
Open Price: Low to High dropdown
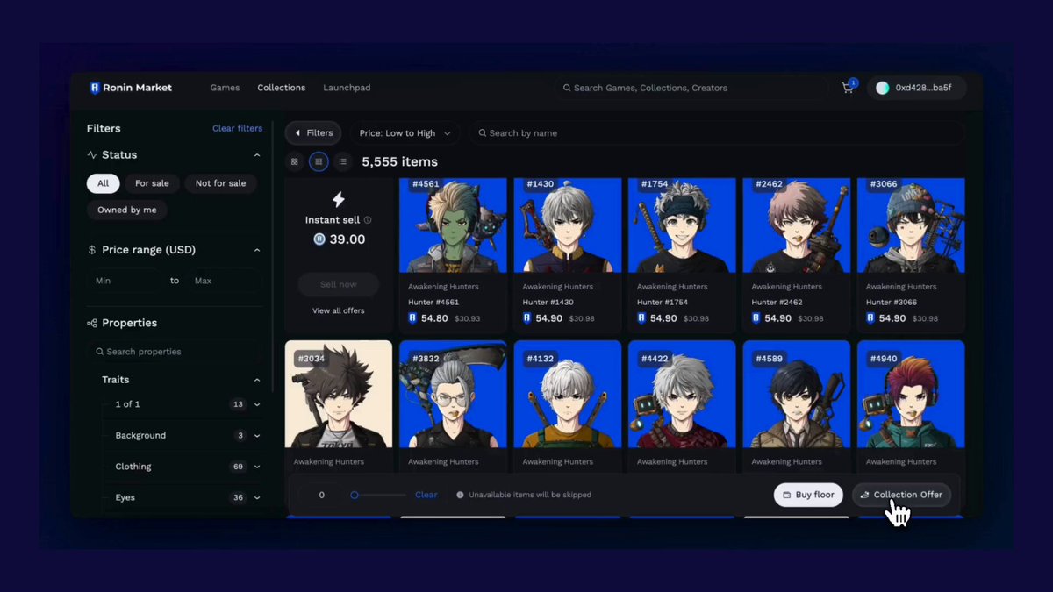tap(405, 133)
